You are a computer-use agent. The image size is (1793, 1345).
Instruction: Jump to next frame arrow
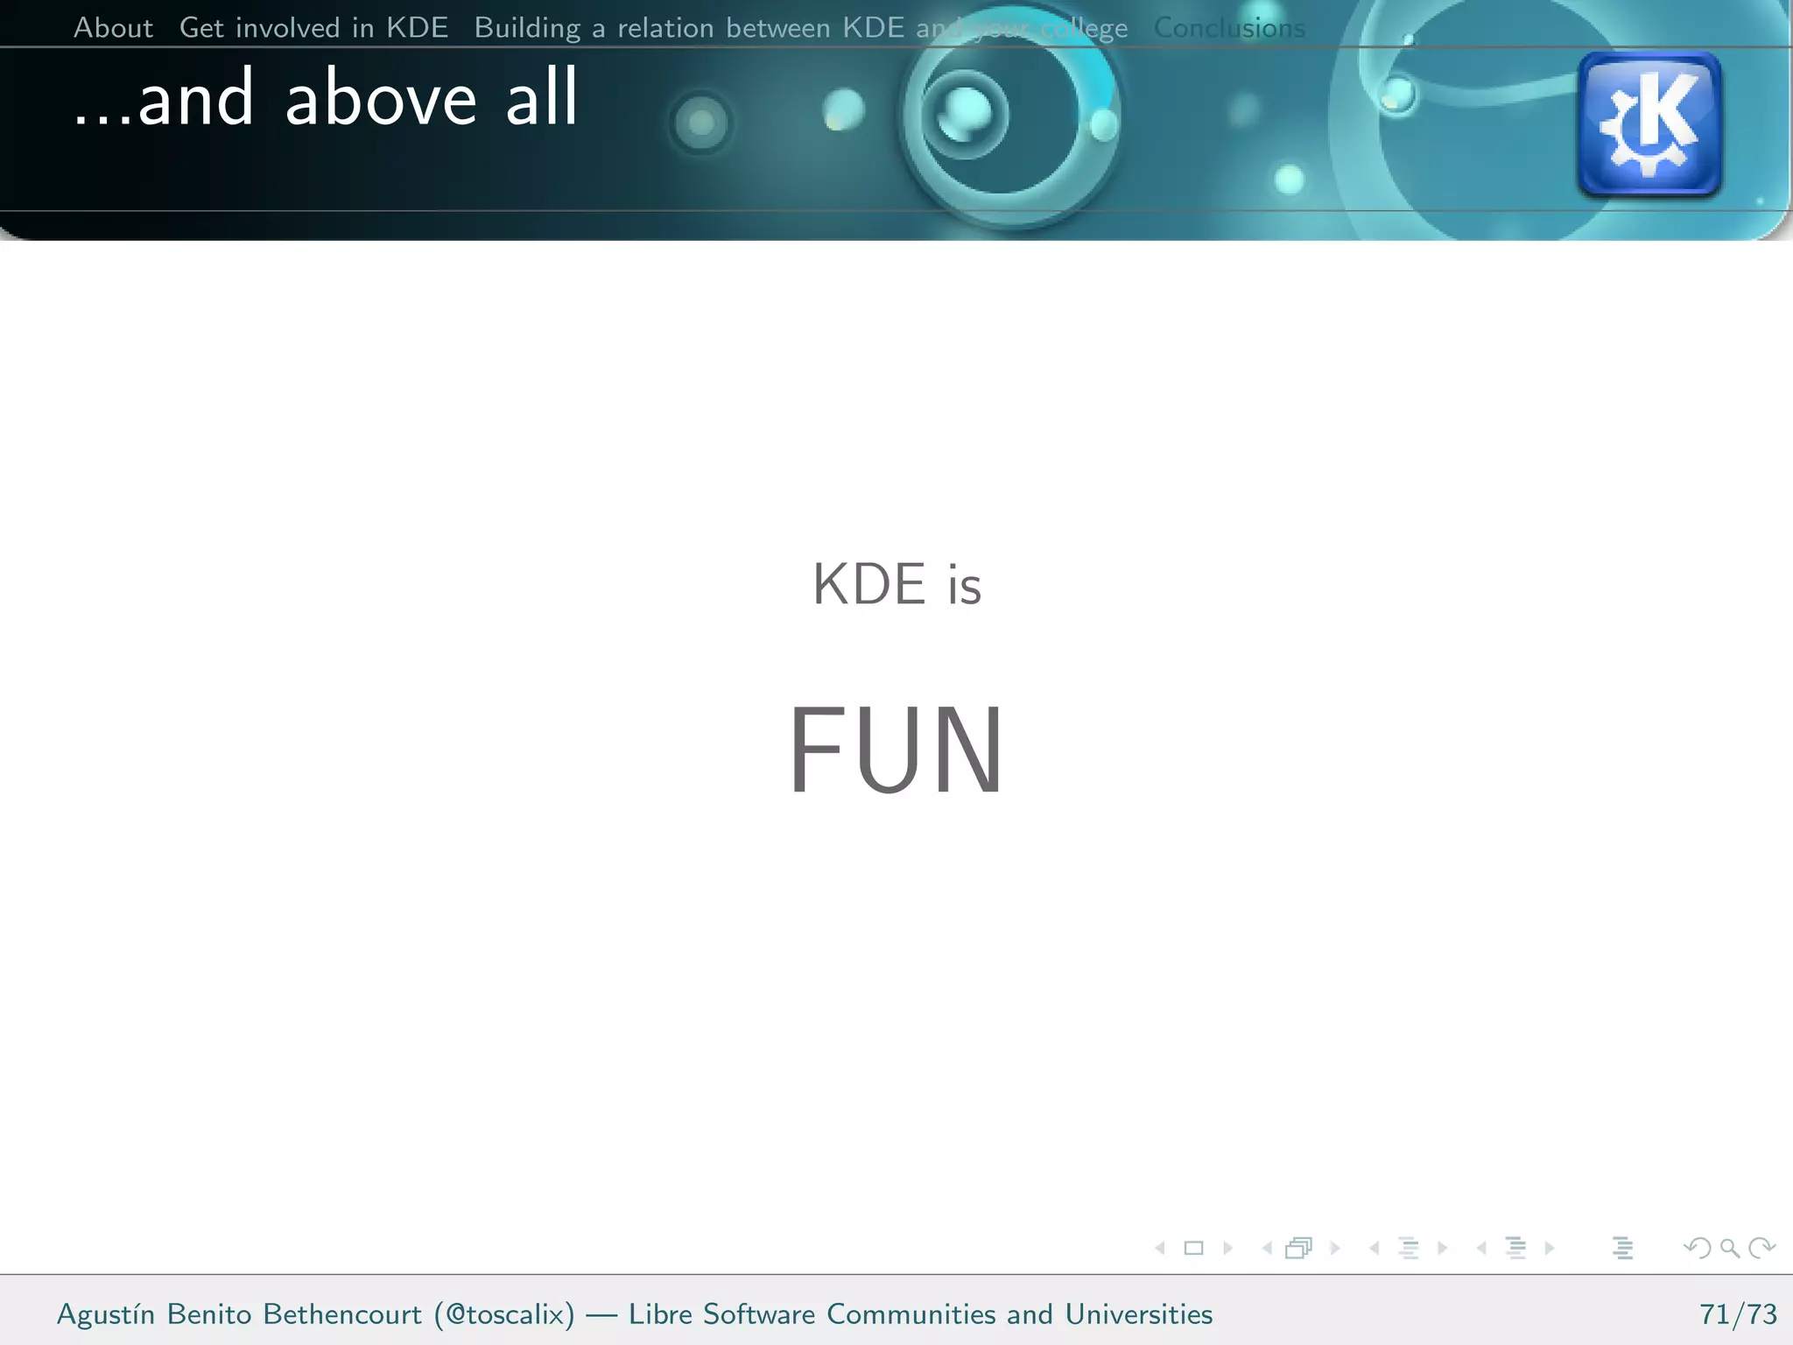1334,1248
